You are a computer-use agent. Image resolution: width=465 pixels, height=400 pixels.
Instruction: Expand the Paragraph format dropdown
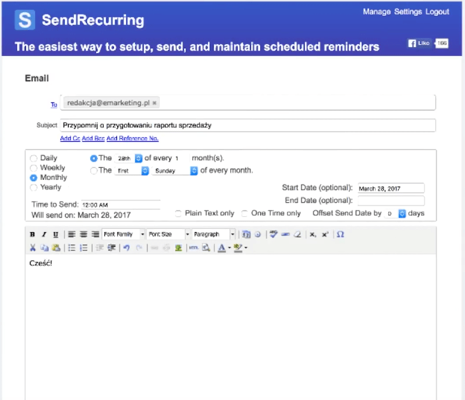[x=214, y=234]
